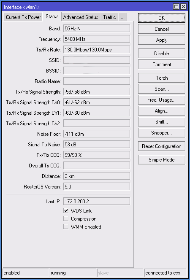Screen dimensions: 190x280
Task: Open the Sniff... packet tool
Action: [x=162, y=122]
